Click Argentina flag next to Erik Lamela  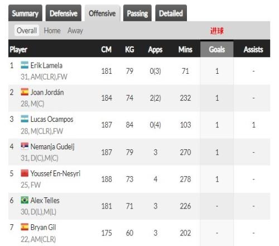[x=25, y=65]
